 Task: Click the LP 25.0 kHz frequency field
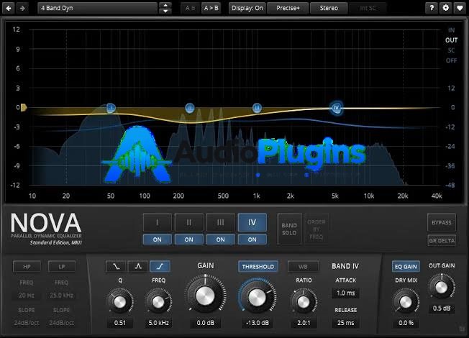pyautogui.click(x=61, y=296)
